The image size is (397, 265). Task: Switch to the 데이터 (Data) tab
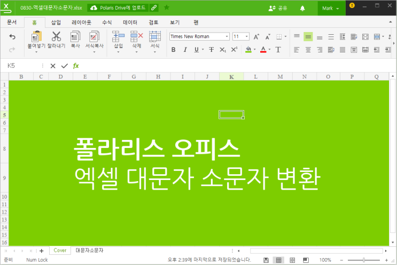tap(130, 22)
